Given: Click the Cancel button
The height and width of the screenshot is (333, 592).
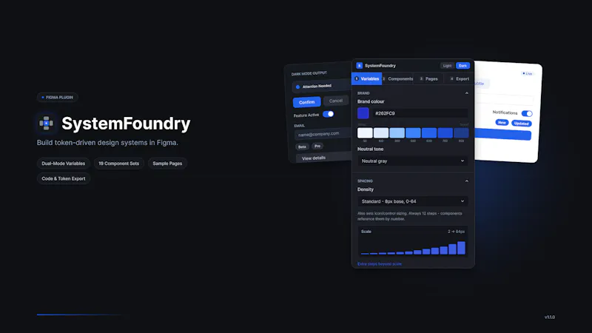Looking at the screenshot, I should tap(336, 101).
